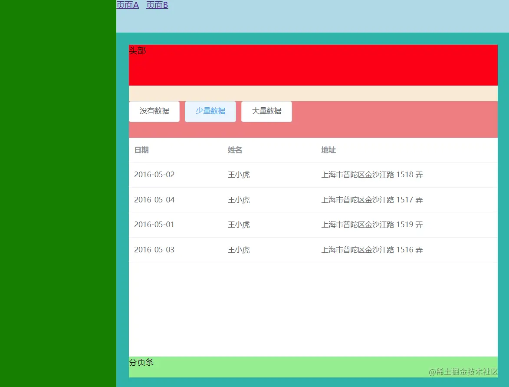Open the 页面B link
Image resolution: width=509 pixels, height=387 pixels.
pos(157,5)
